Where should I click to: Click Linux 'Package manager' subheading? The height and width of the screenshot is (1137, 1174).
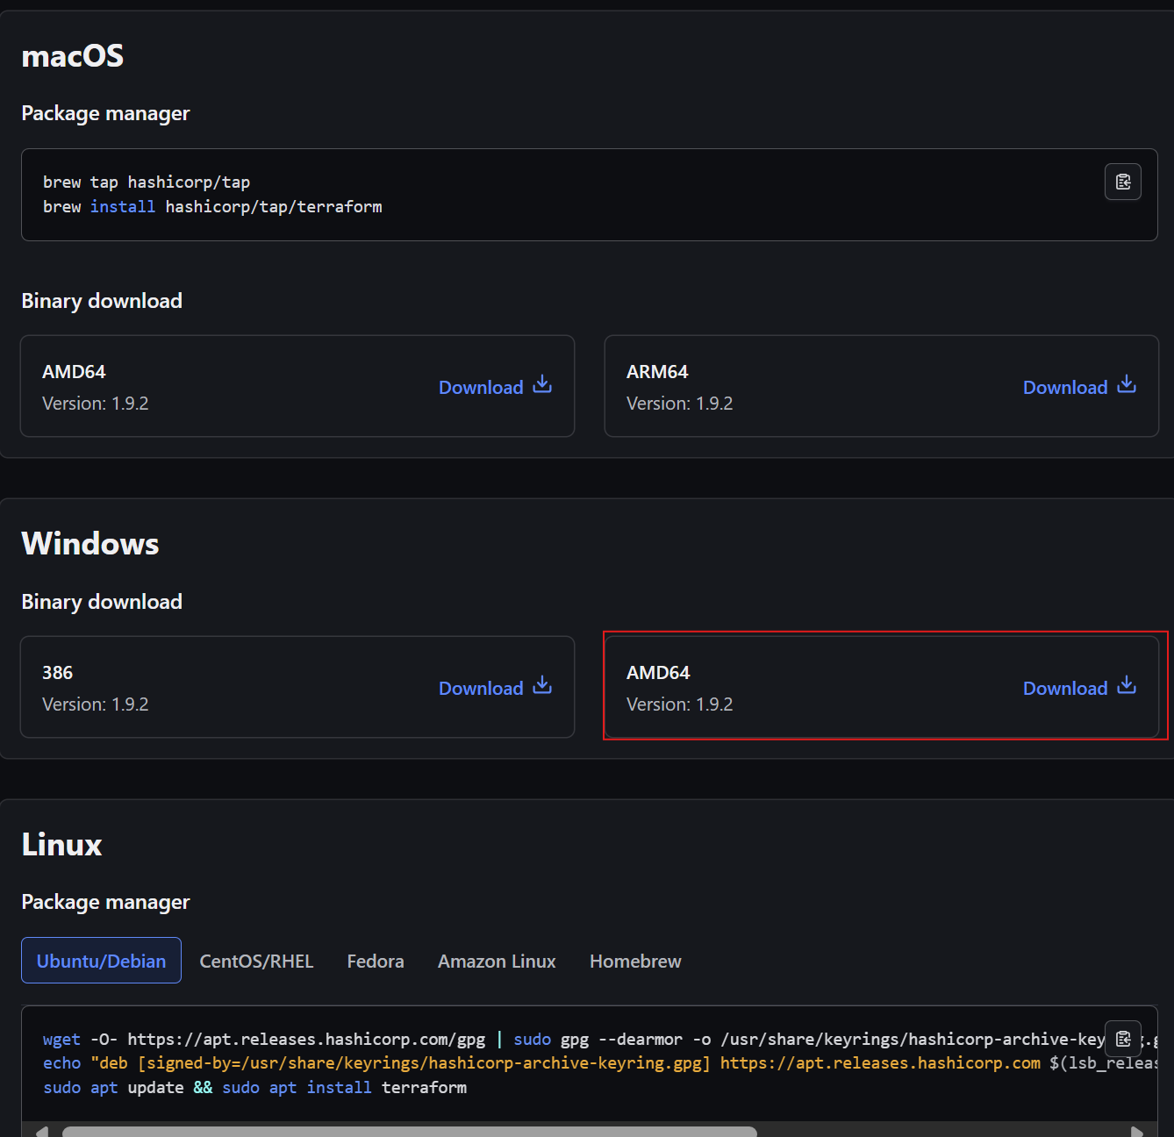[x=105, y=902]
